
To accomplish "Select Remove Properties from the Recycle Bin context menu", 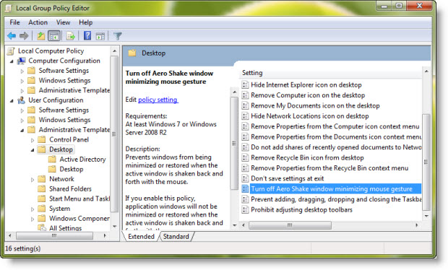I will [329, 168].
